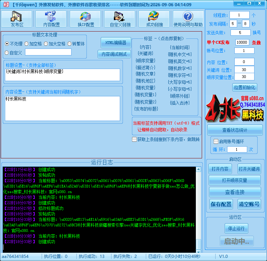Viewport: 267px width, 261px height.
Task: Copy the {随机变量1} tag
Action: [145, 95]
